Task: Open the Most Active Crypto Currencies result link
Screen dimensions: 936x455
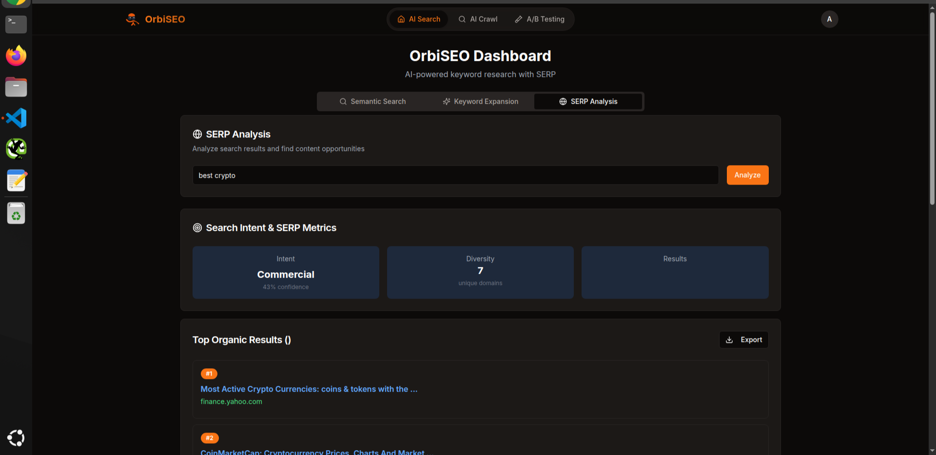Action: pyautogui.click(x=309, y=389)
